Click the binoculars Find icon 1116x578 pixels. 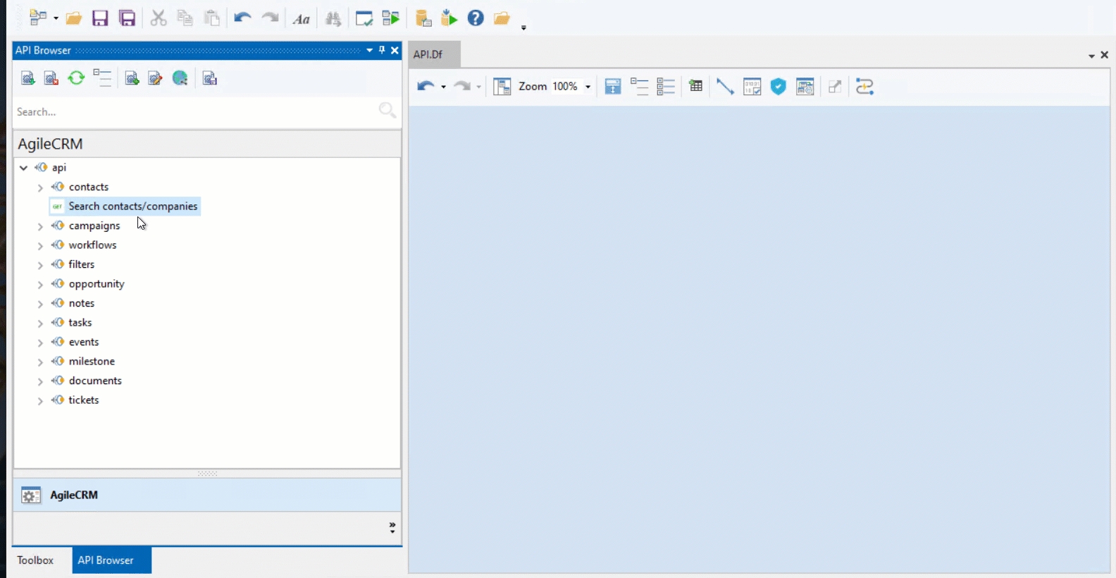coord(333,19)
